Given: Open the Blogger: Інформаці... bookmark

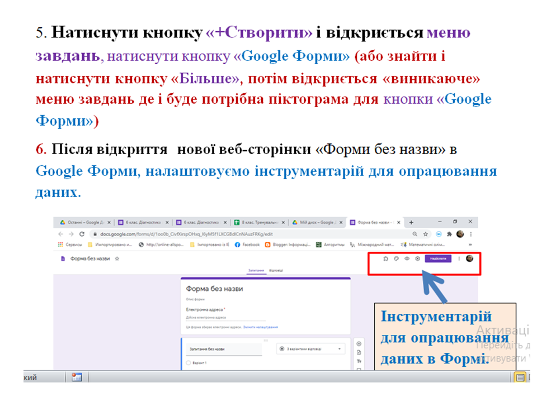Looking at the screenshot, I should [288, 245].
